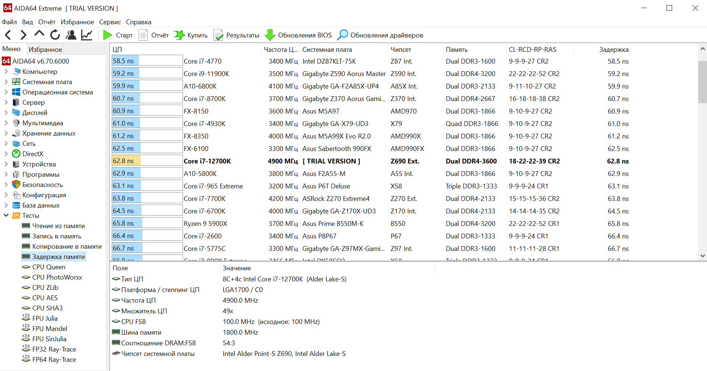Viewport: 707px width, 371px height.
Task: Open the Вид menu
Action: [x=28, y=22]
